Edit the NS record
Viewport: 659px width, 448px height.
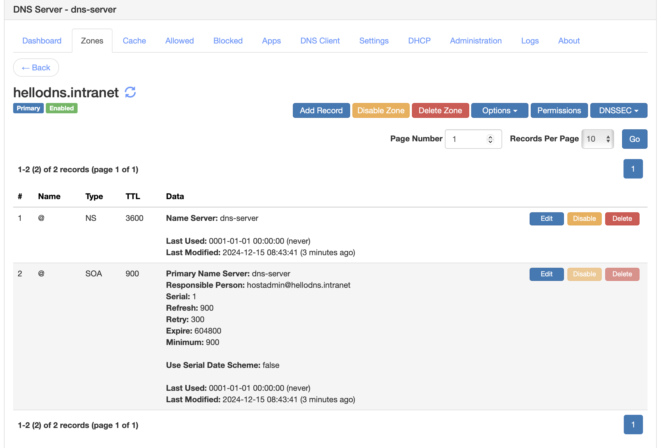(546, 219)
